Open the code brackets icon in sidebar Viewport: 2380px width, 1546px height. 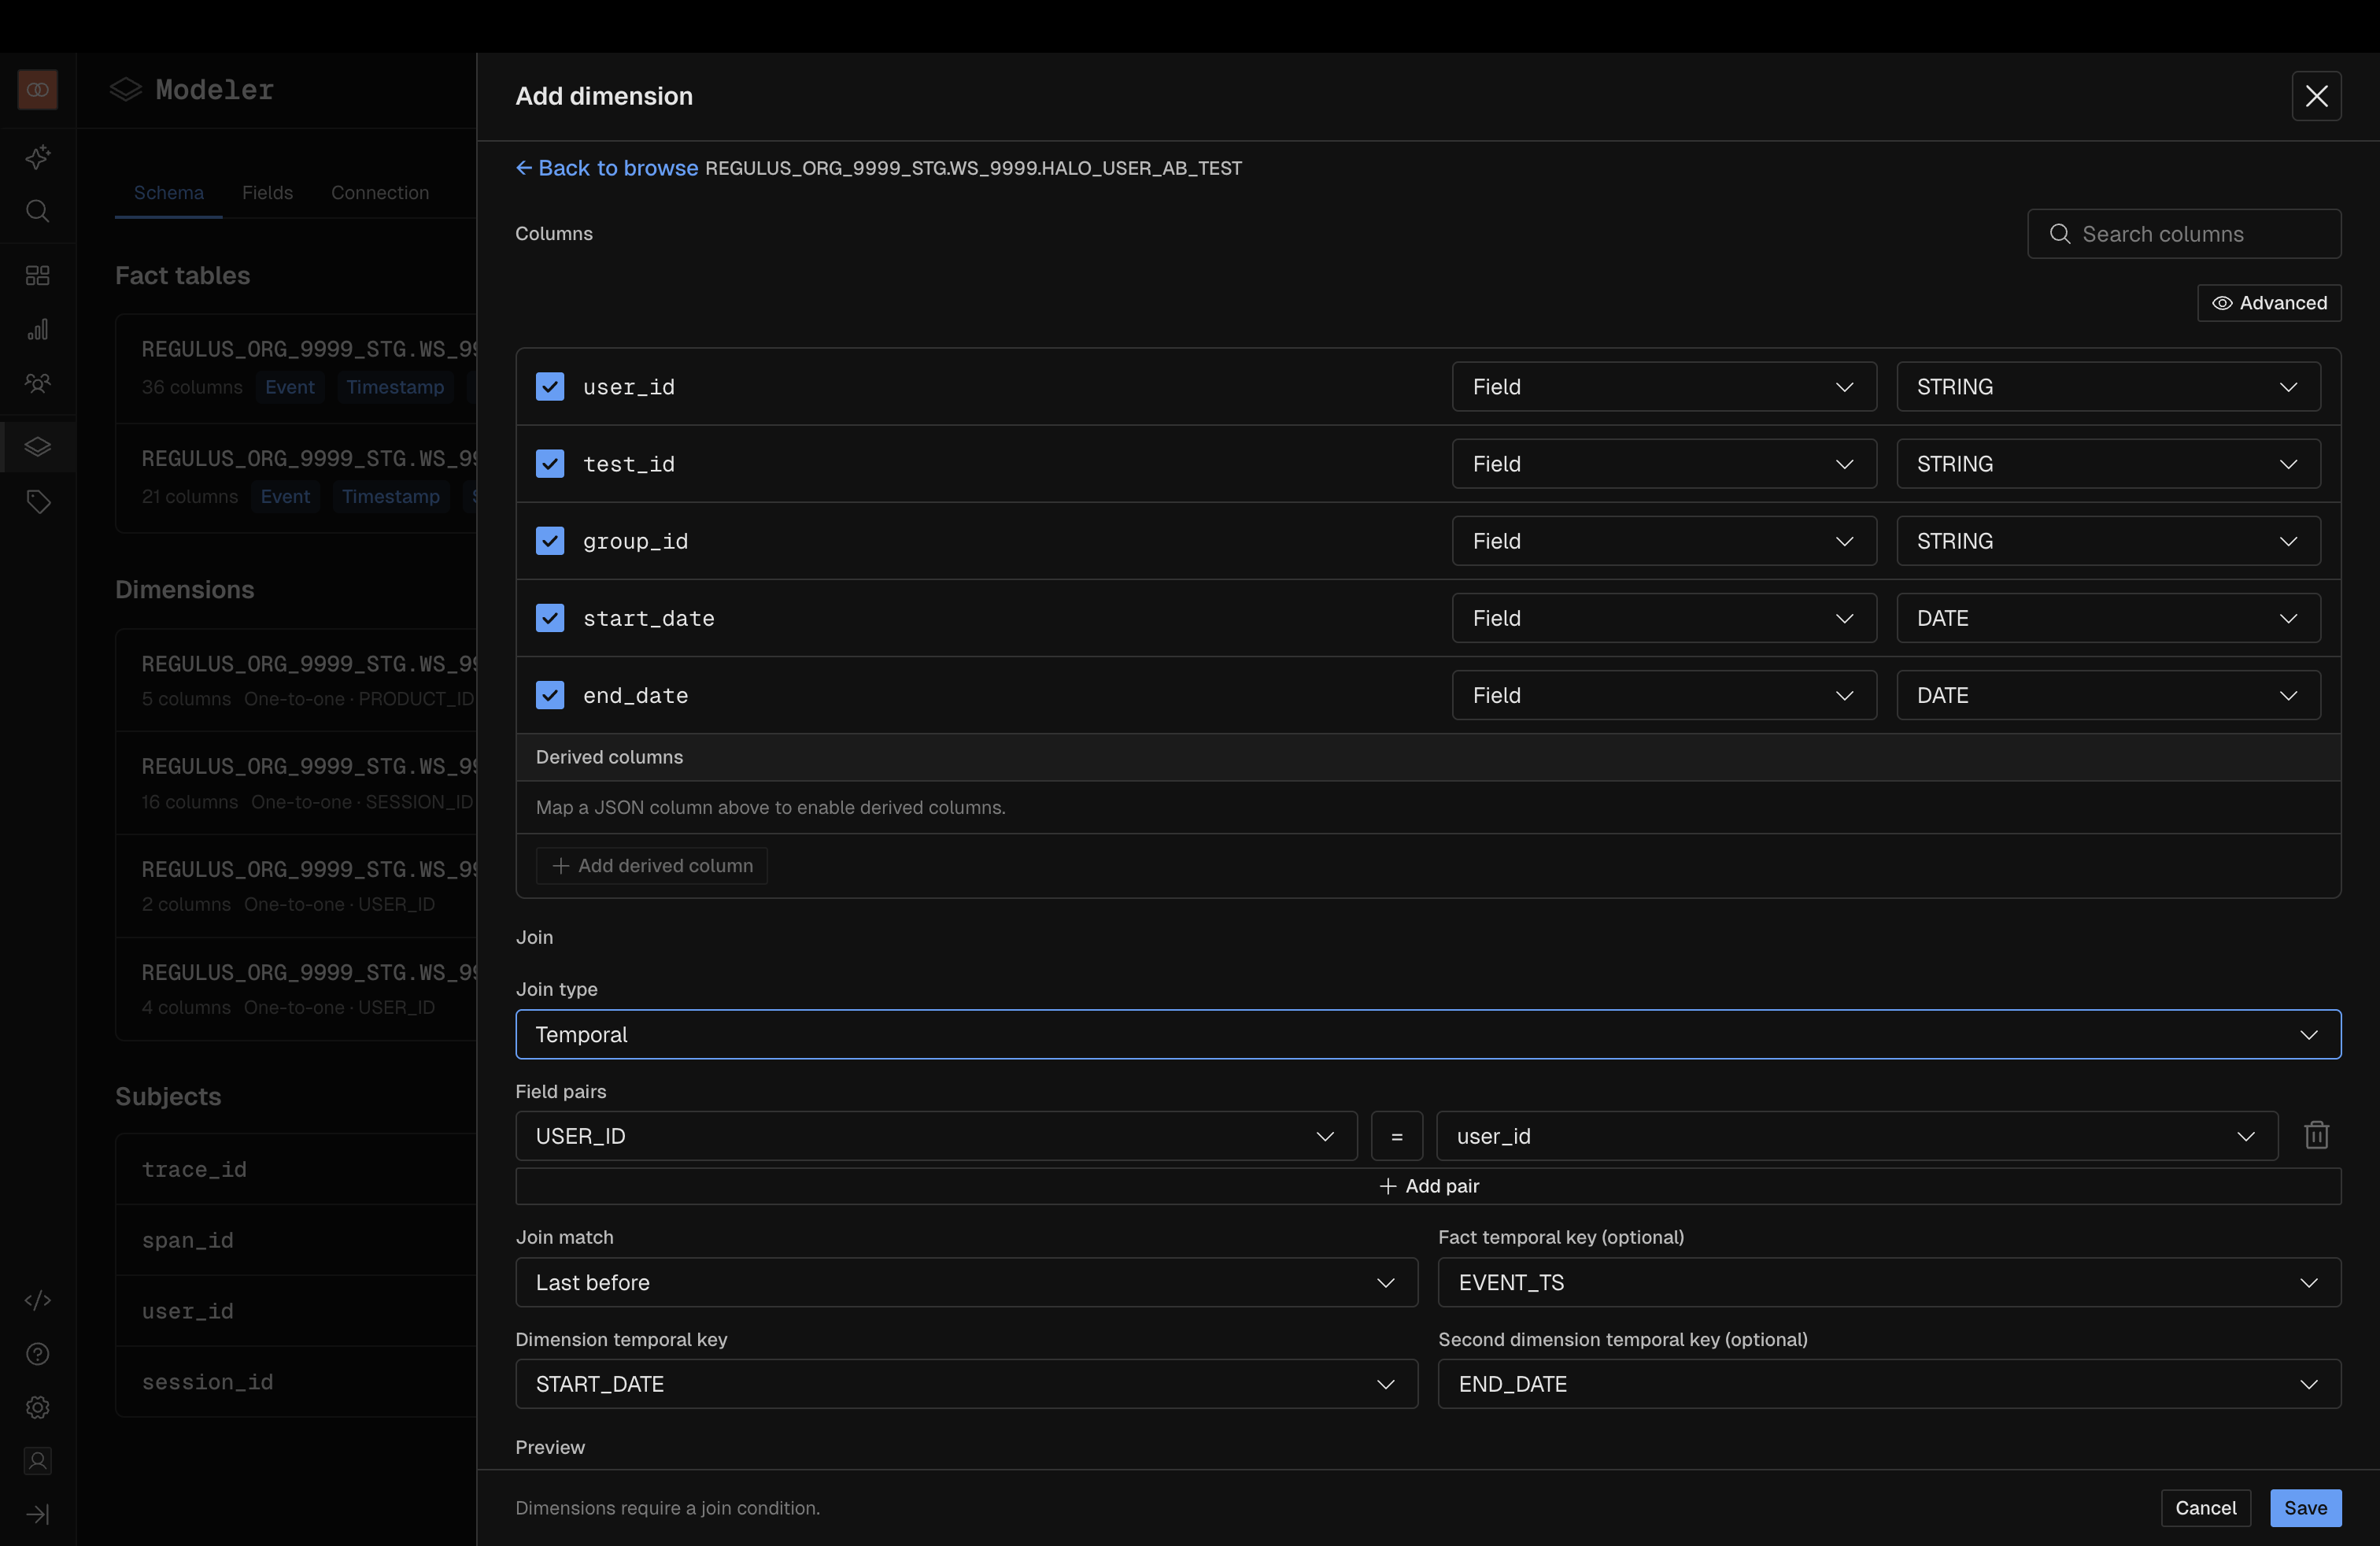pos(38,1300)
